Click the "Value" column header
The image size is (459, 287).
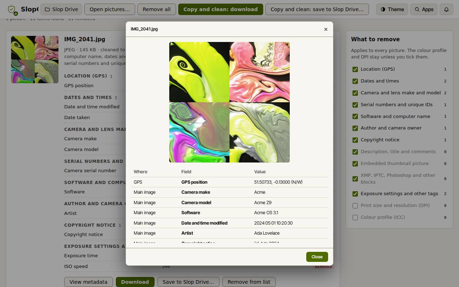(x=260, y=172)
